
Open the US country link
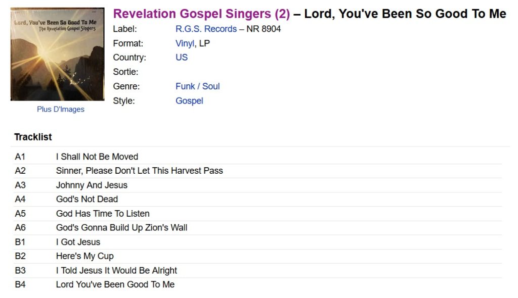pos(182,58)
